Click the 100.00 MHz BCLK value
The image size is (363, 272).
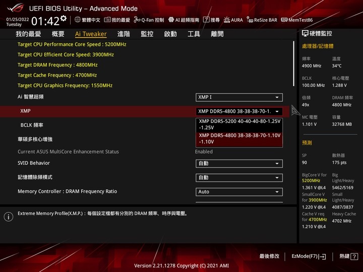(x=313, y=85)
